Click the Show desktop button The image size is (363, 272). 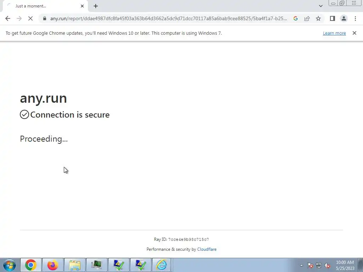361,265
